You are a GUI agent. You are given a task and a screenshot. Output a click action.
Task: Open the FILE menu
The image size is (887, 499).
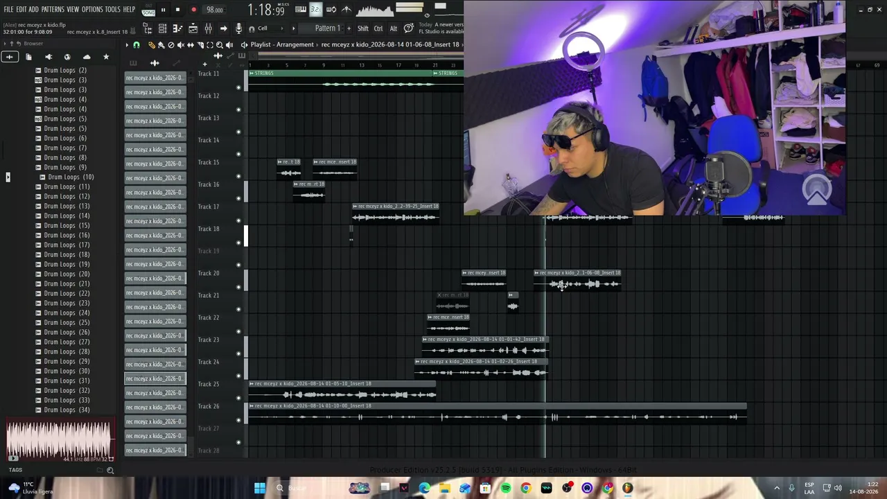[x=8, y=10]
